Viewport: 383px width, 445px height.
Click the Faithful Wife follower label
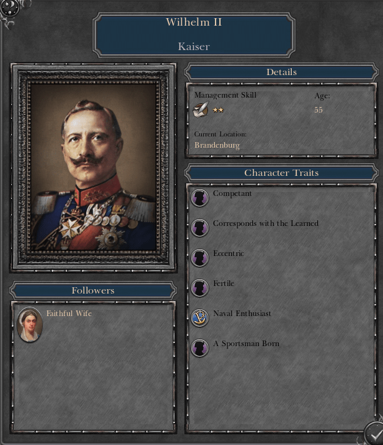coord(69,314)
